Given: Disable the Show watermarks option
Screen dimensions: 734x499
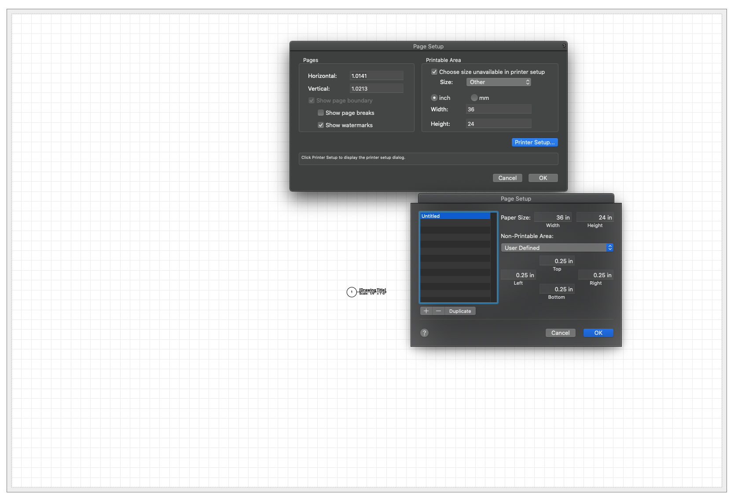Looking at the screenshot, I should 321,125.
